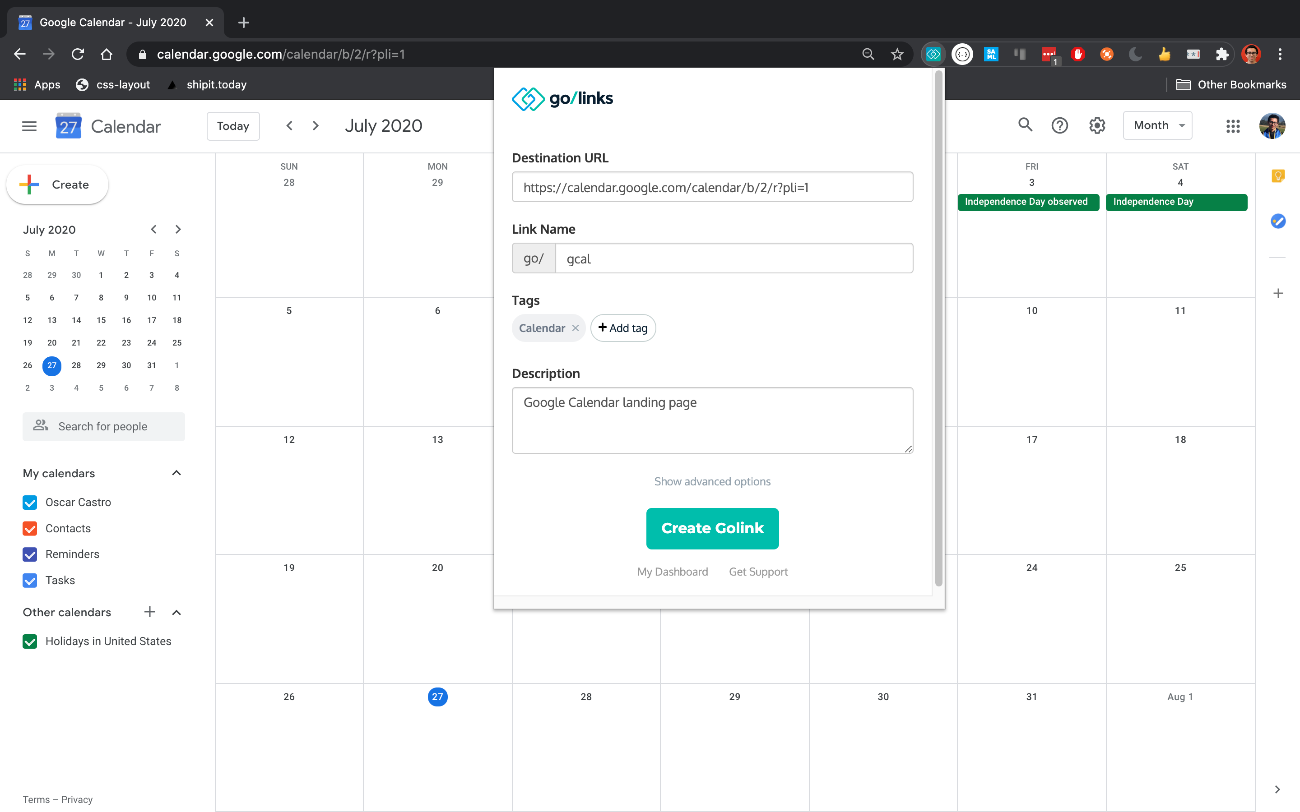Open the Tasks side panel icon
1300x812 pixels.
tap(1278, 221)
